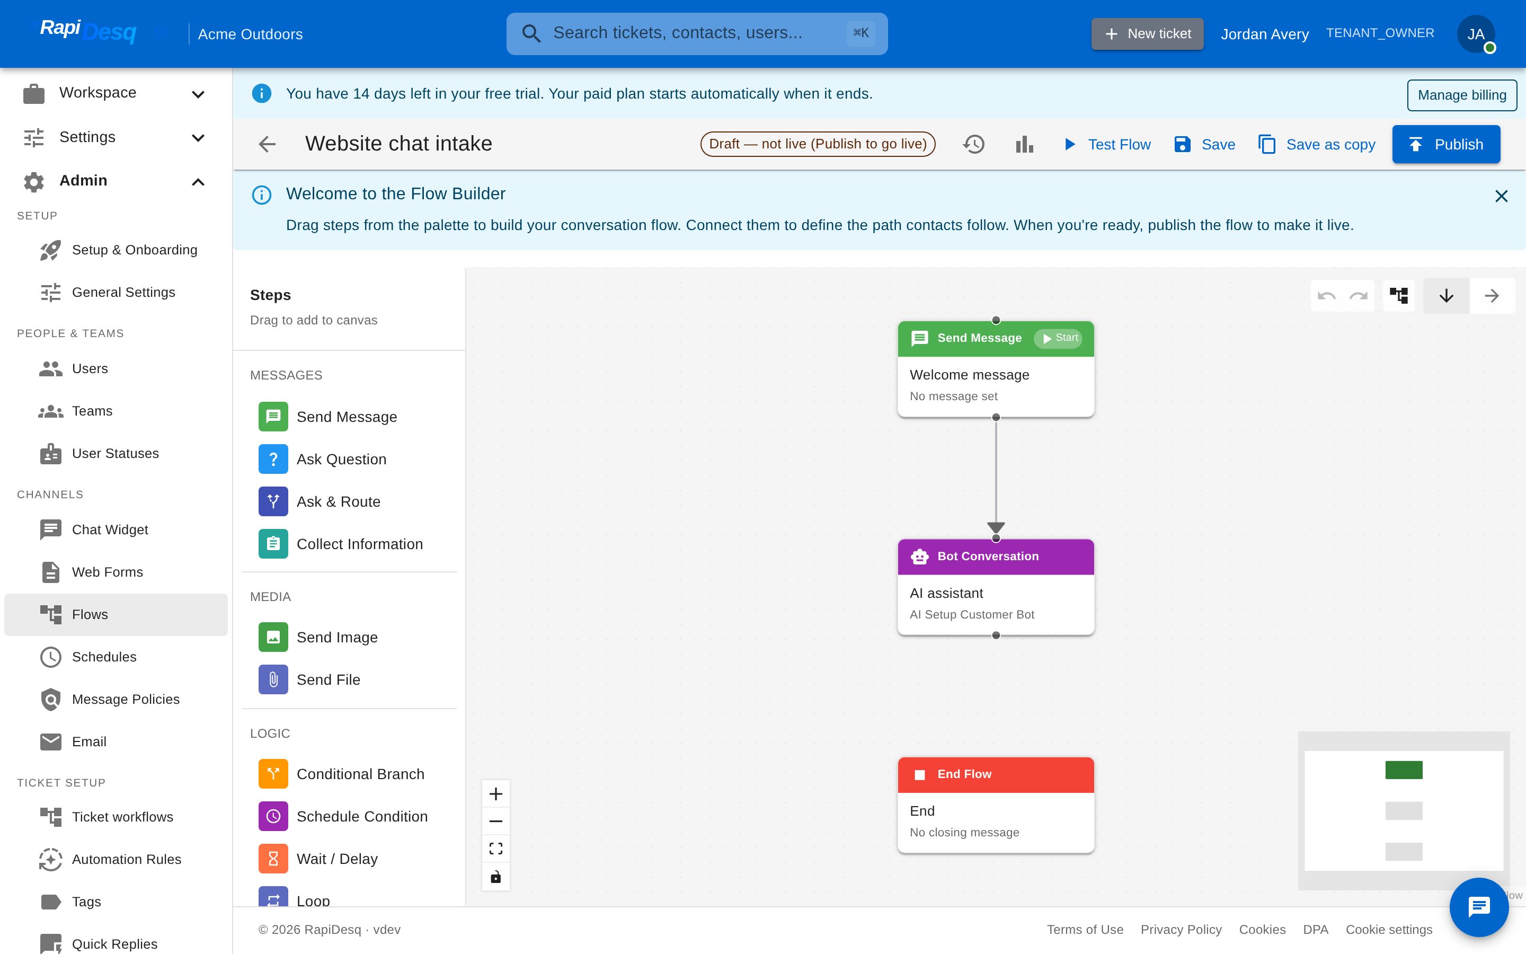The width and height of the screenshot is (1526, 954).
Task: Click the canvas minimap overview
Action: [1404, 810]
